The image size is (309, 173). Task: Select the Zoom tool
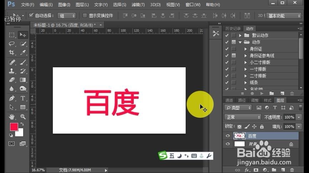pyautogui.click(x=23, y=117)
